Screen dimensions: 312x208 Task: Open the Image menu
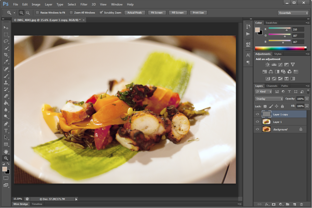pyautogui.click(x=36, y=4)
